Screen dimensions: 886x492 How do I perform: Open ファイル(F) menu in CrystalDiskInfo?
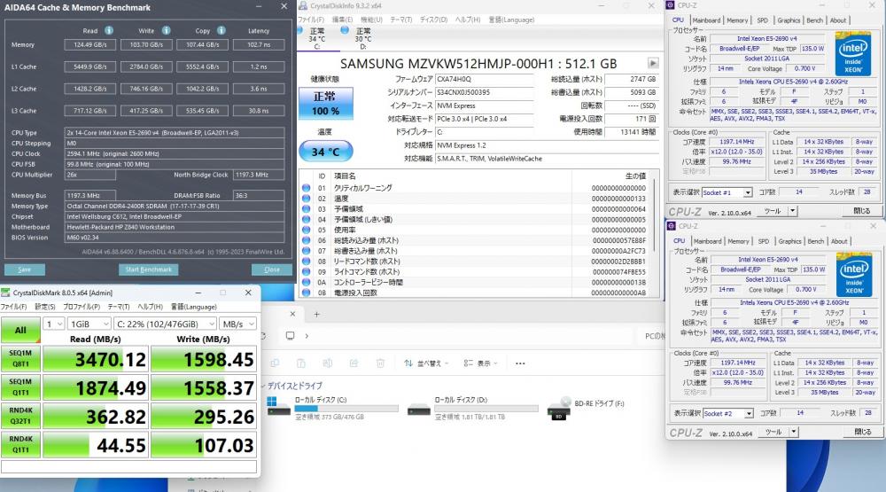311,20
